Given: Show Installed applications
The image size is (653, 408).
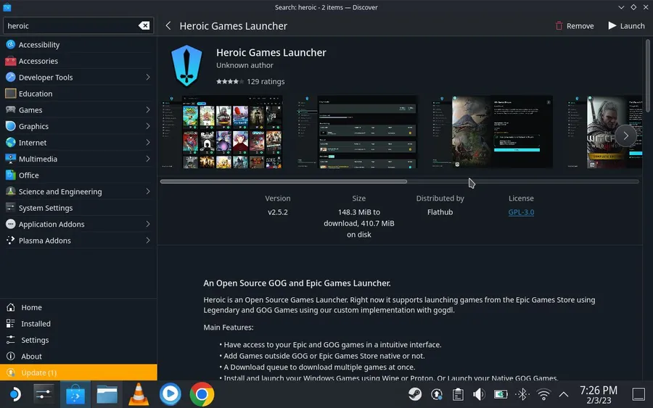Looking at the screenshot, I should (78, 323).
